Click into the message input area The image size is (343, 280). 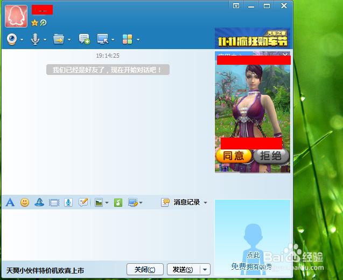(107, 235)
